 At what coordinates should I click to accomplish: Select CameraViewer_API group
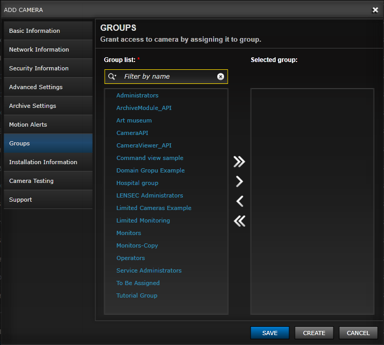(144, 145)
